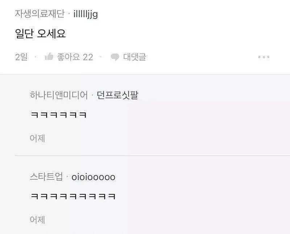Click the 대댓글 reply button
Viewport: 290px width, 234px height.
click(134, 57)
